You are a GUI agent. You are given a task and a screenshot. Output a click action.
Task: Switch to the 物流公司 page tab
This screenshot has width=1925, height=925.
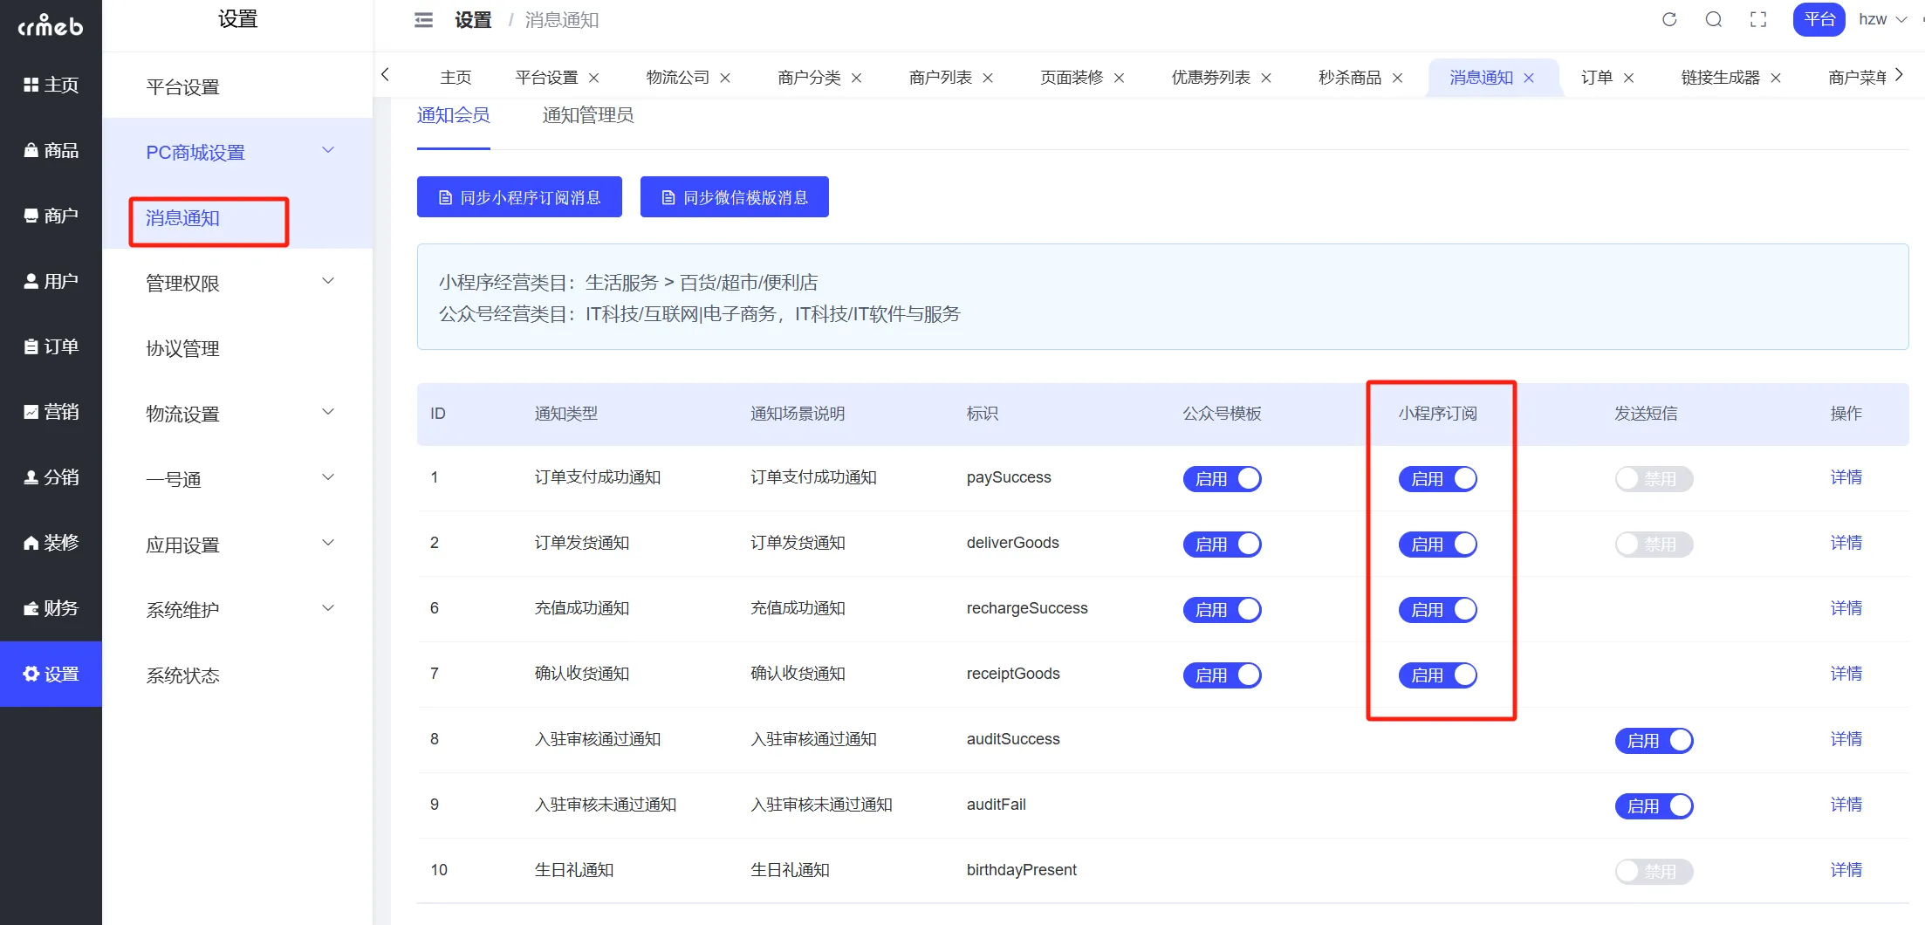[x=678, y=78]
